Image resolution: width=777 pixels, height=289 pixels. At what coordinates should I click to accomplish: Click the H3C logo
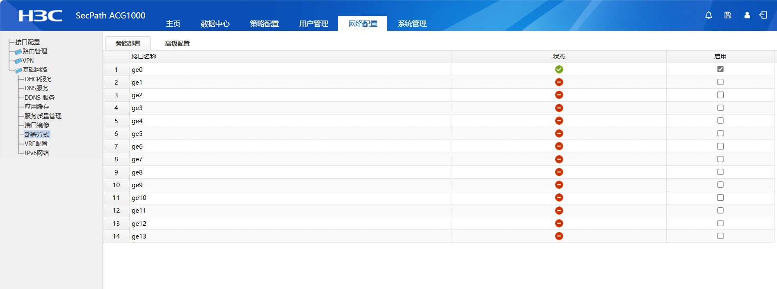(40, 16)
